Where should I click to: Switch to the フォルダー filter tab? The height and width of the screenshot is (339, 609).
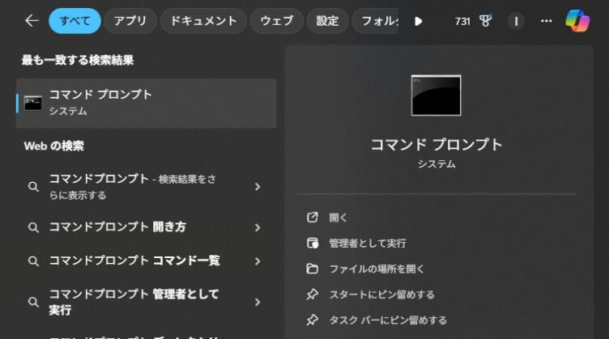coord(375,21)
